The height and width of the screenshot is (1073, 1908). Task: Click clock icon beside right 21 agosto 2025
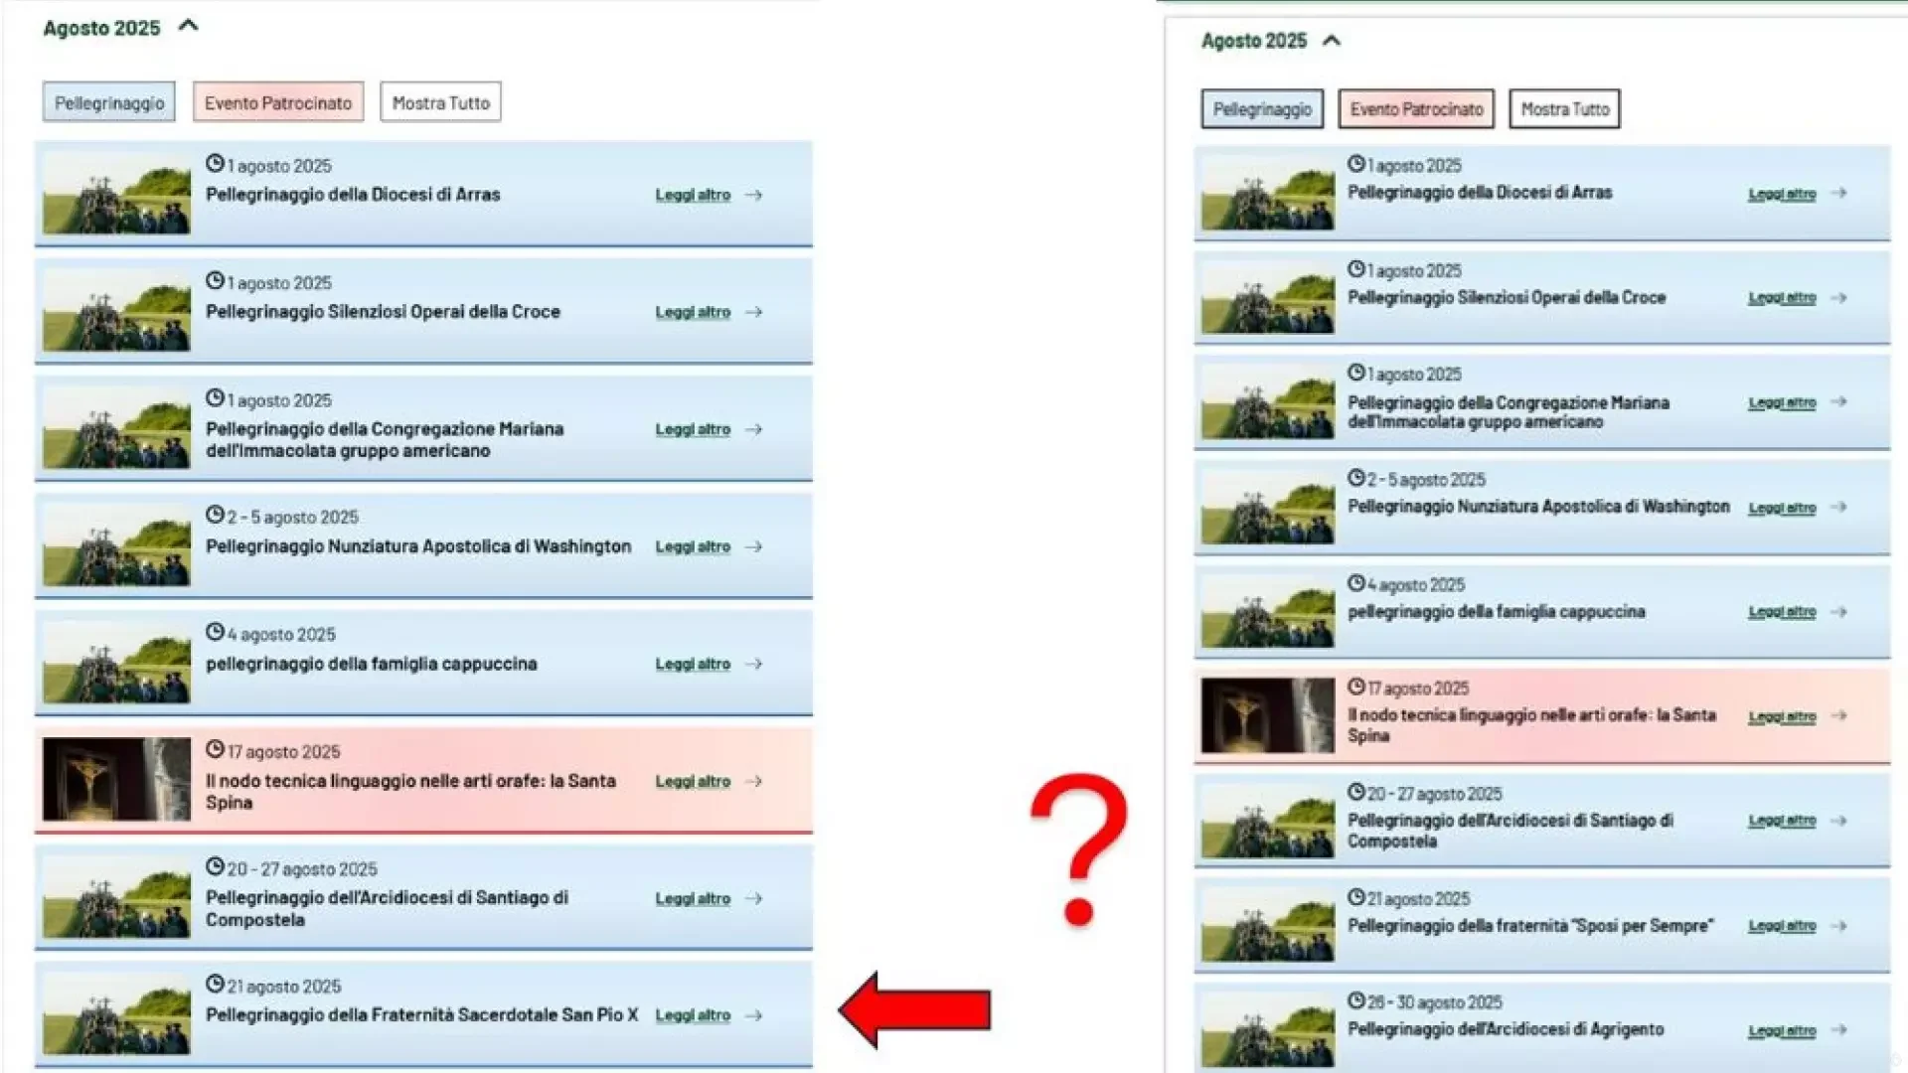click(1356, 897)
